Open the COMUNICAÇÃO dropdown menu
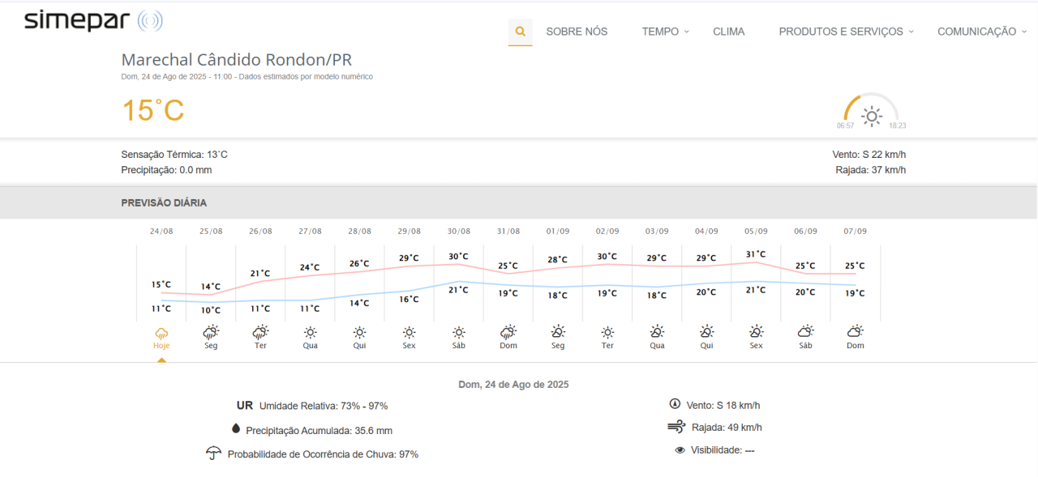This screenshot has width=1038, height=477. coord(982,32)
